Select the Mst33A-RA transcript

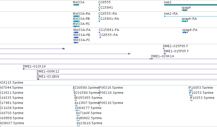click(76, 16)
